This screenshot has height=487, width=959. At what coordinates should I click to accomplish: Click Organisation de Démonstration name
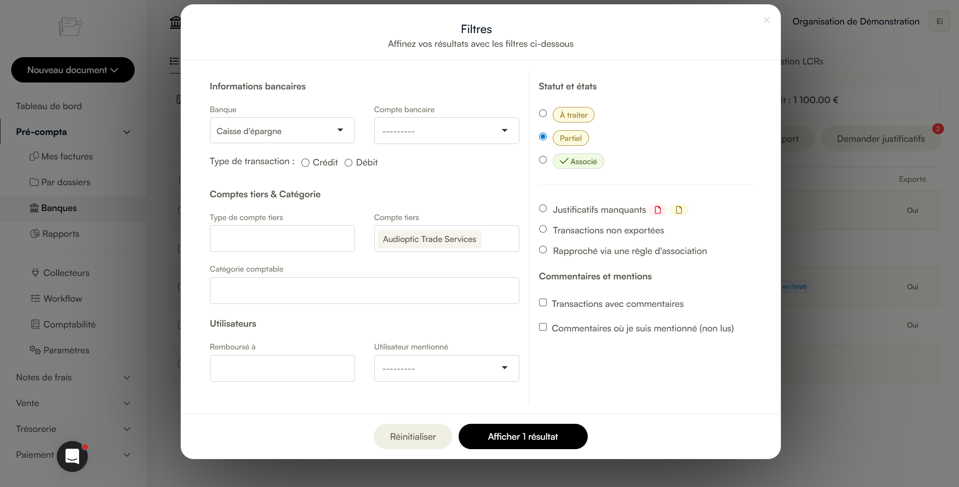click(856, 21)
